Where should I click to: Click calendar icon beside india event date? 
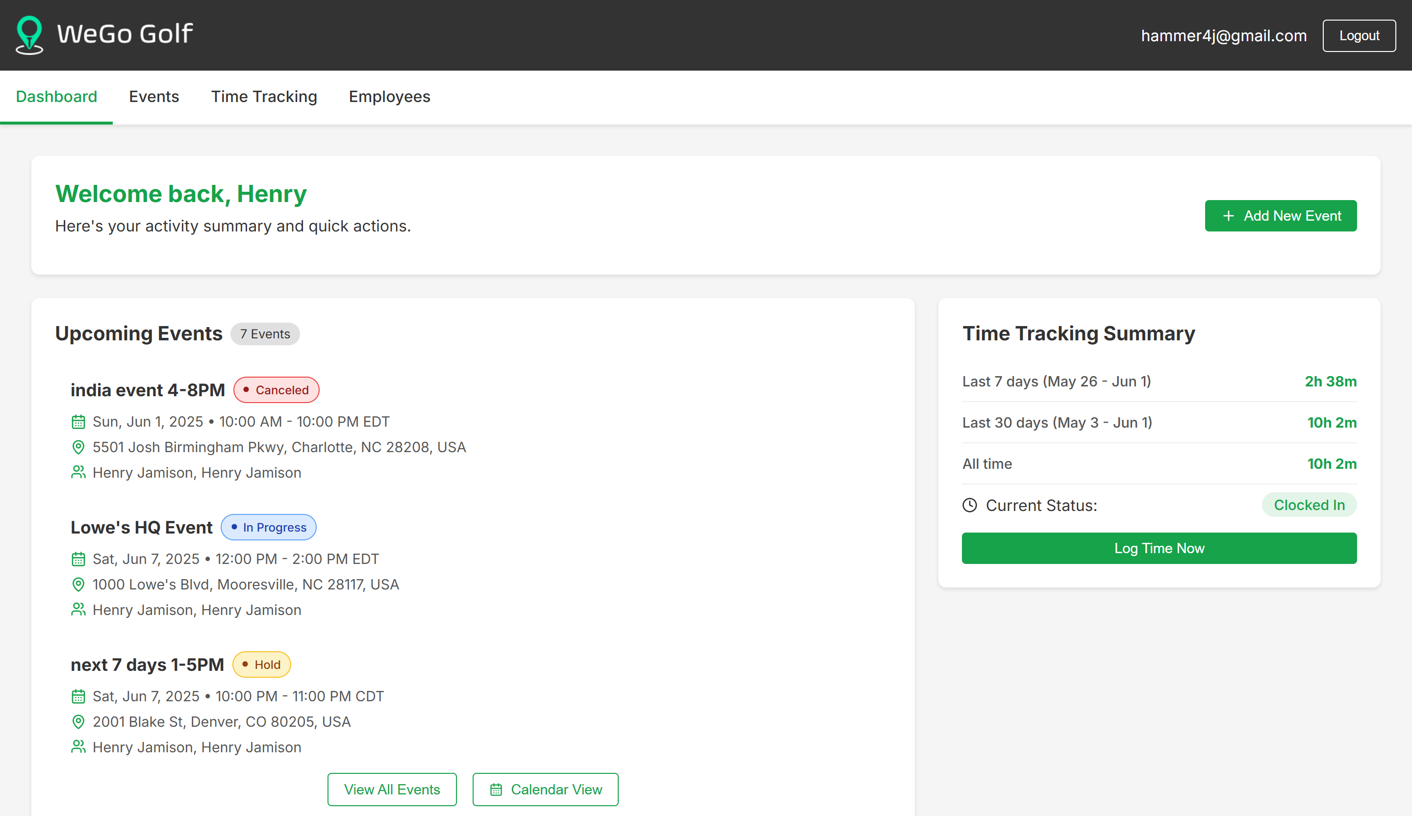click(x=78, y=422)
